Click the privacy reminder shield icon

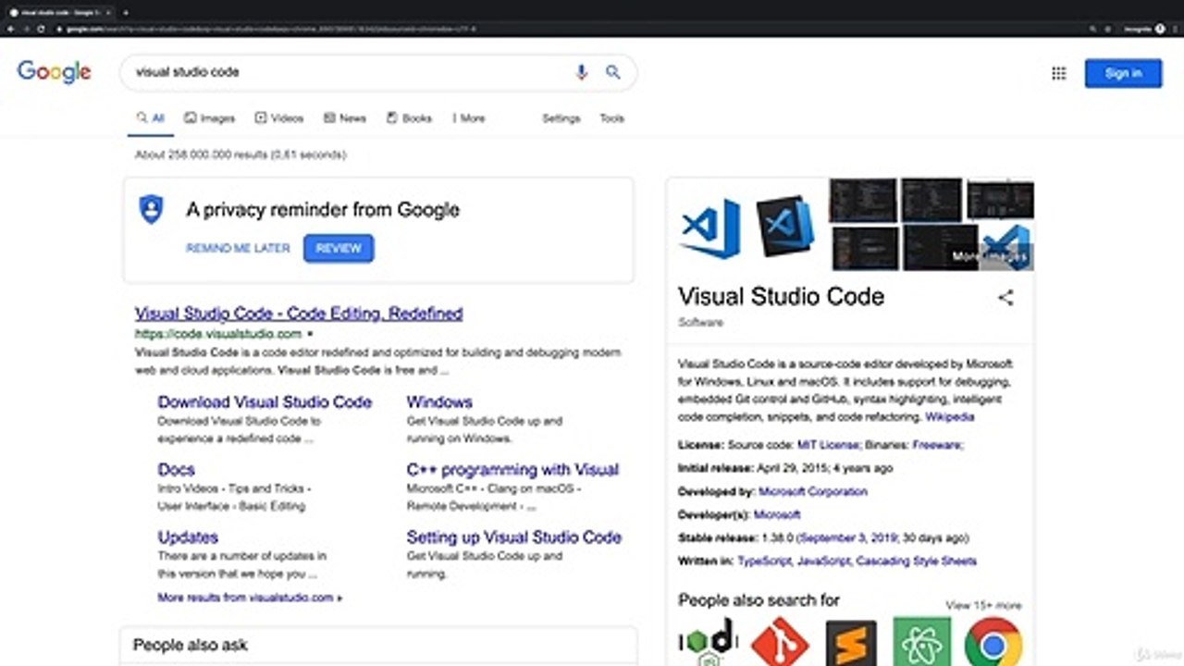click(x=151, y=210)
